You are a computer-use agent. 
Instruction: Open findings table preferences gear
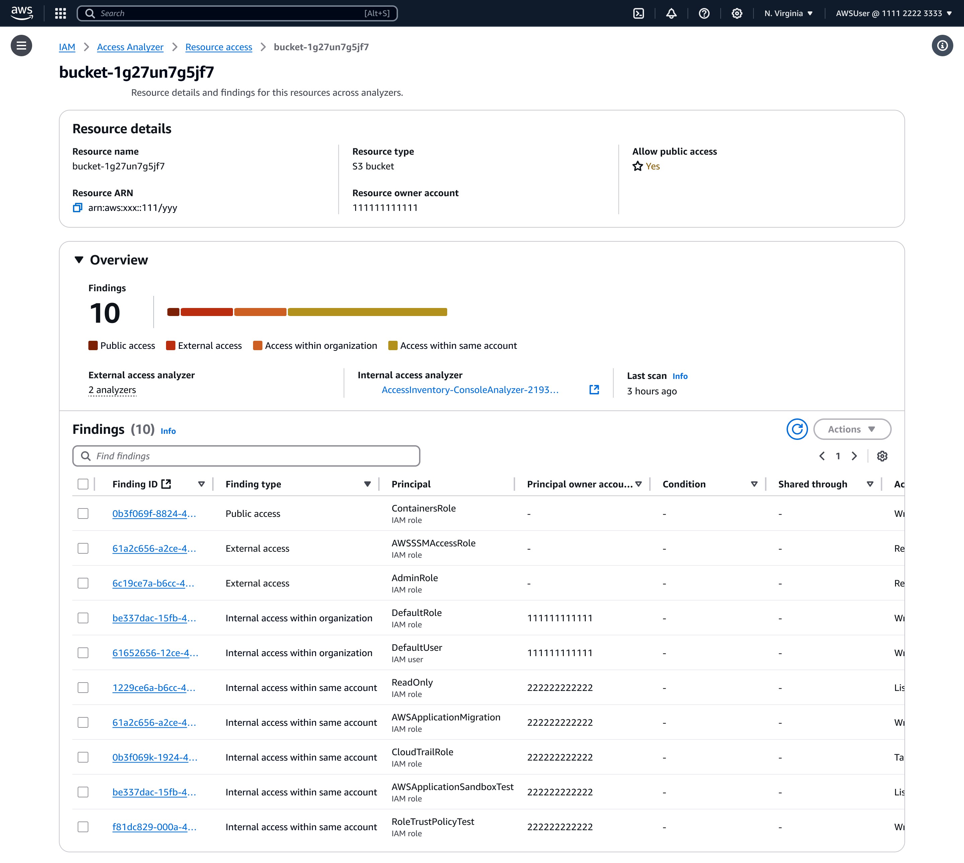click(882, 456)
